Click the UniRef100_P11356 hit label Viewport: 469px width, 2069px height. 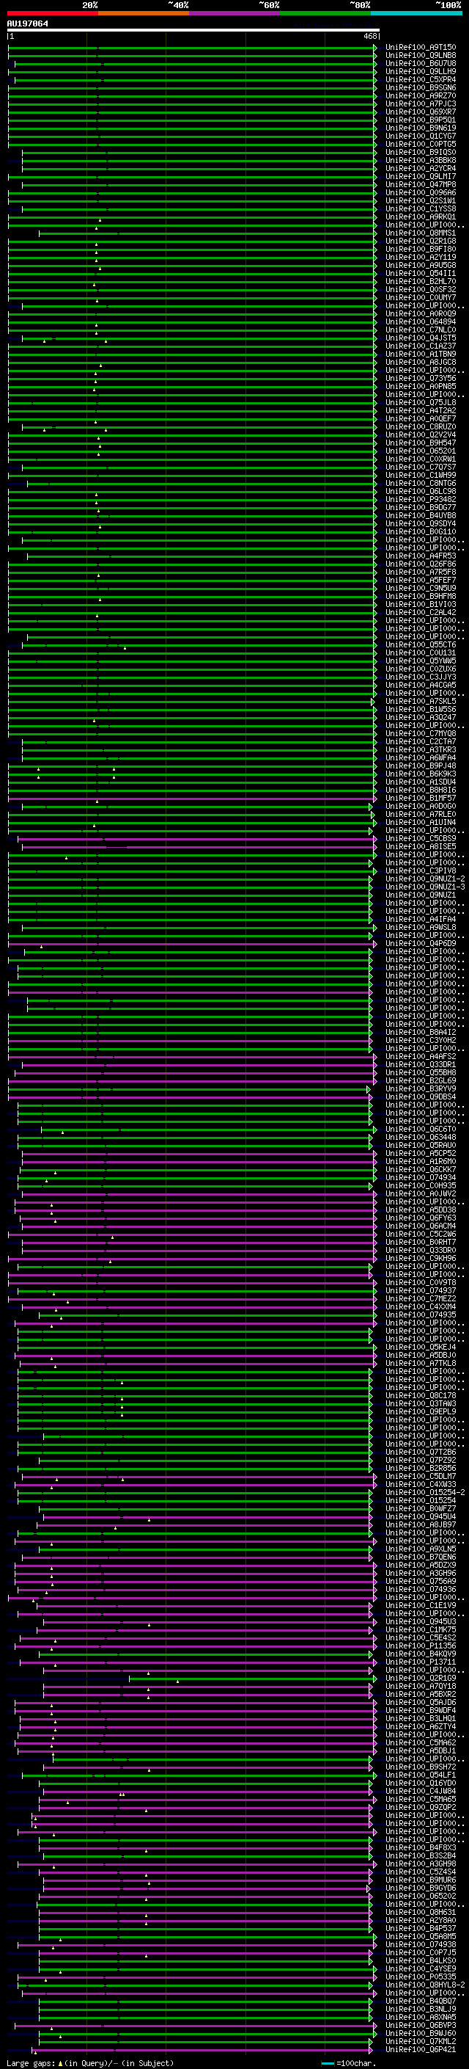pos(421,1646)
